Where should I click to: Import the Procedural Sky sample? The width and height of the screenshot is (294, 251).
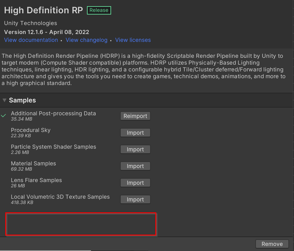tap(135, 133)
